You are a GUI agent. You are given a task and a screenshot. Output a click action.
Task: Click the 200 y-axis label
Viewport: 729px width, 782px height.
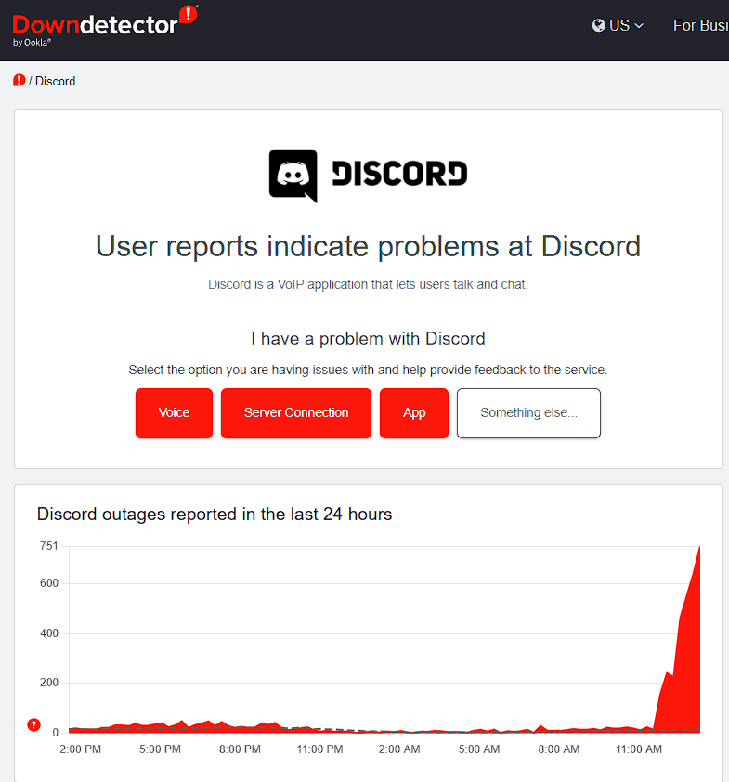tap(49, 683)
